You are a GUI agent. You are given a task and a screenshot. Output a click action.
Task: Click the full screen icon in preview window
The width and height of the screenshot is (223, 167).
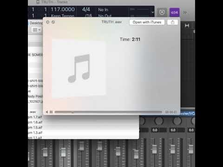(x=53, y=22)
